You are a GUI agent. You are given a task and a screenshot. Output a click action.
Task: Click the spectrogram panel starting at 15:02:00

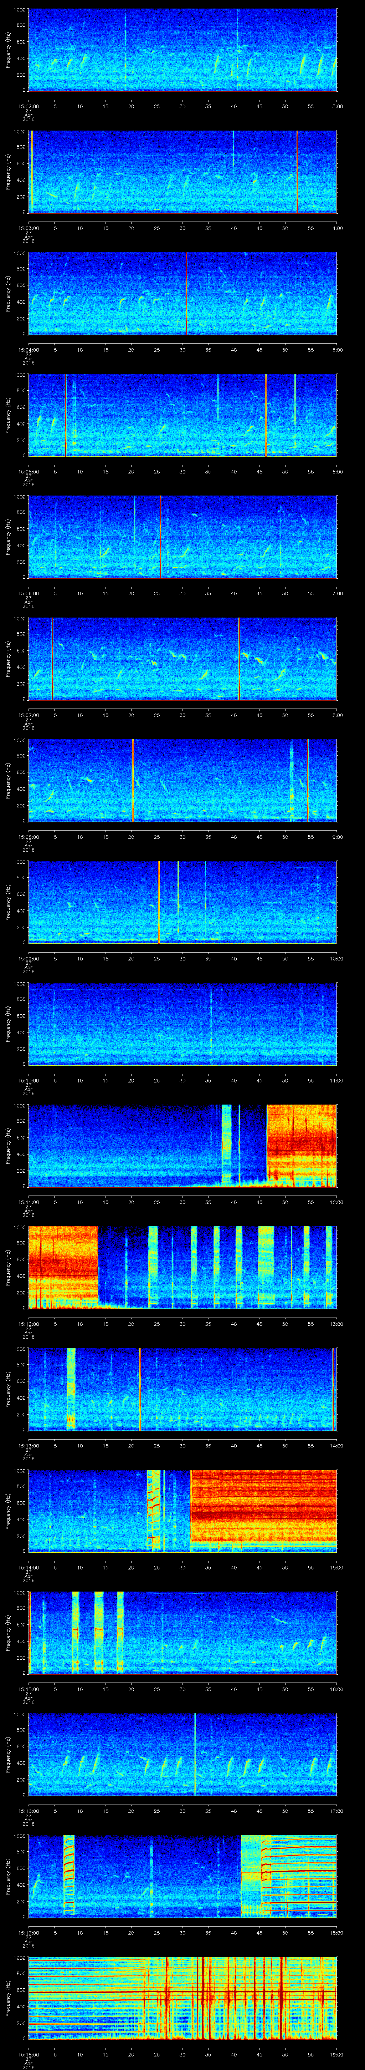pyautogui.click(x=183, y=51)
